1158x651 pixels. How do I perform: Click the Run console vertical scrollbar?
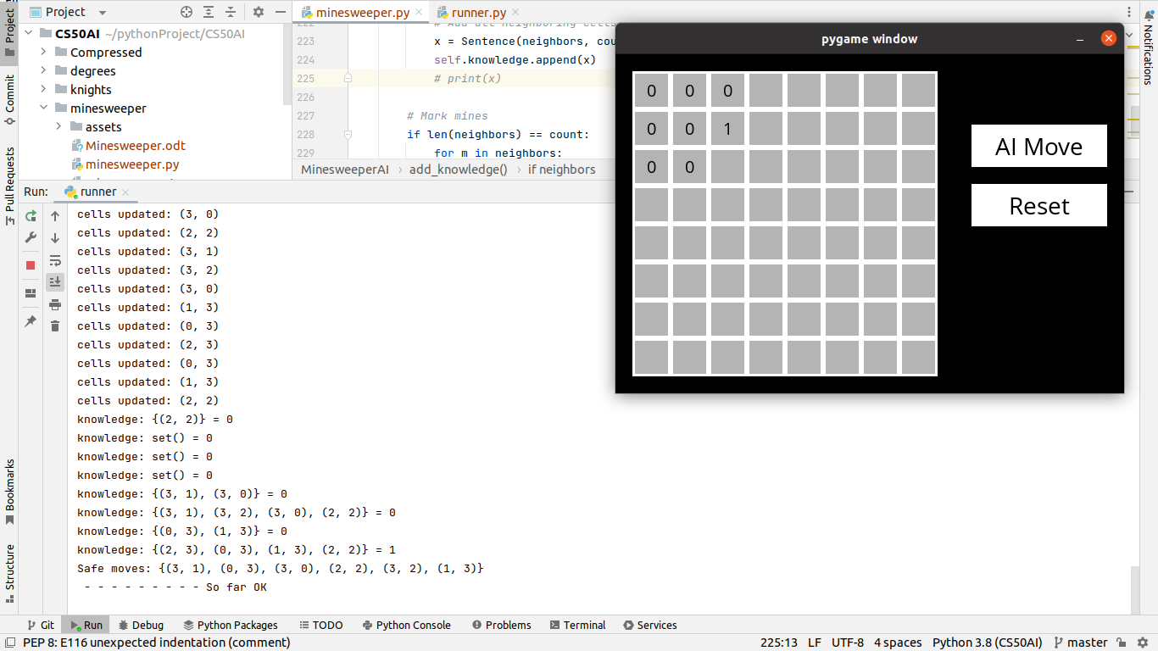pos(1135,588)
